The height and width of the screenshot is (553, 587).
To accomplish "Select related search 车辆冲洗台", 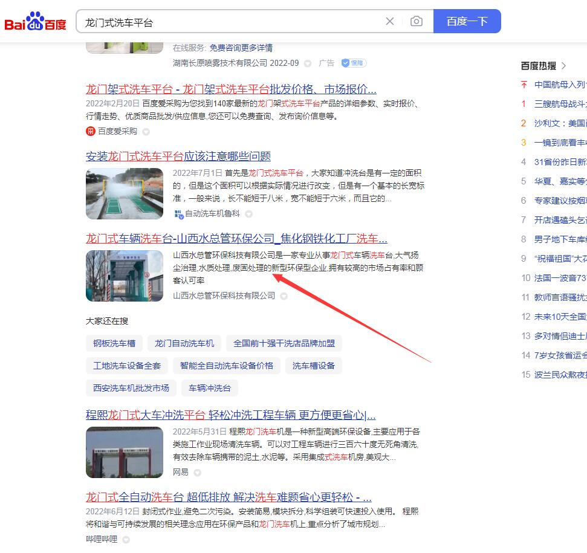I will [x=210, y=389].
